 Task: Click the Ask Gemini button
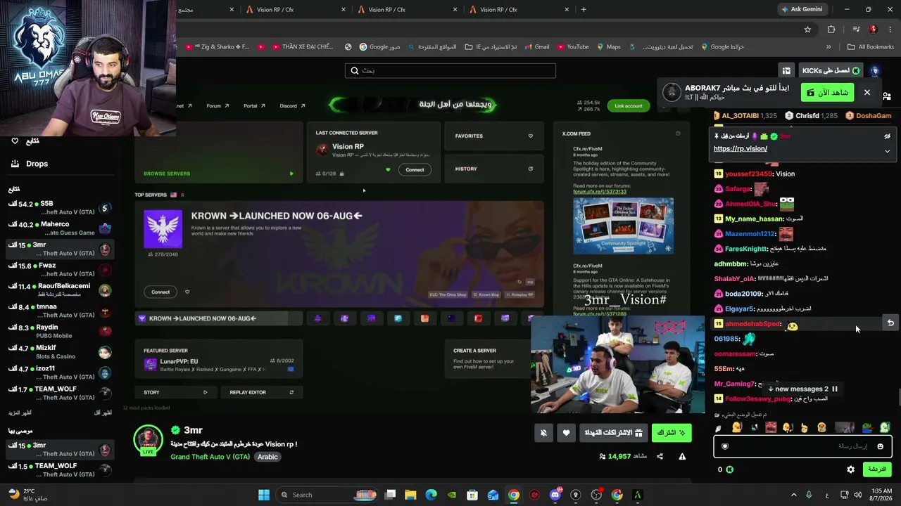pyautogui.click(x=801, y=9)
